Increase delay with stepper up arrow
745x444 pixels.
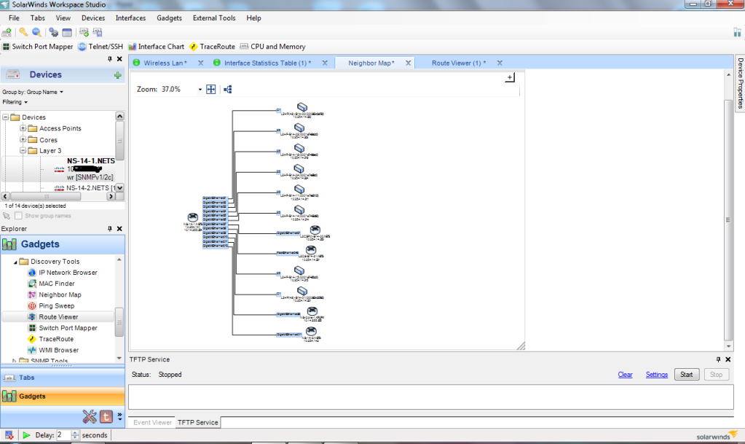coord(75,432)
